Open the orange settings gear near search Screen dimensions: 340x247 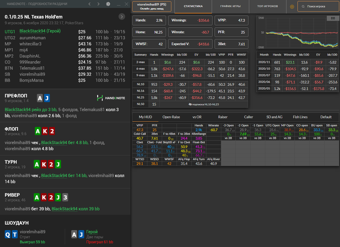(292, 6)
